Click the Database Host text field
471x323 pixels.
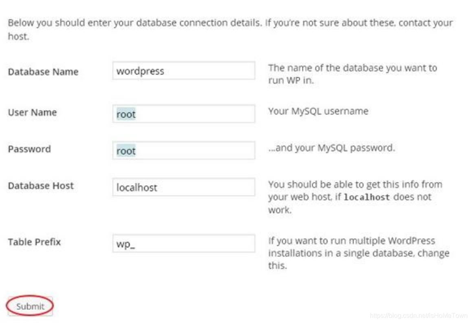click(x=184, y=187)
